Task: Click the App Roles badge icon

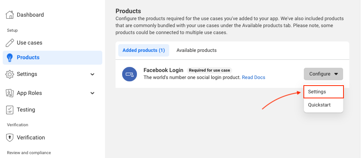Action: [x=10, y=93]
